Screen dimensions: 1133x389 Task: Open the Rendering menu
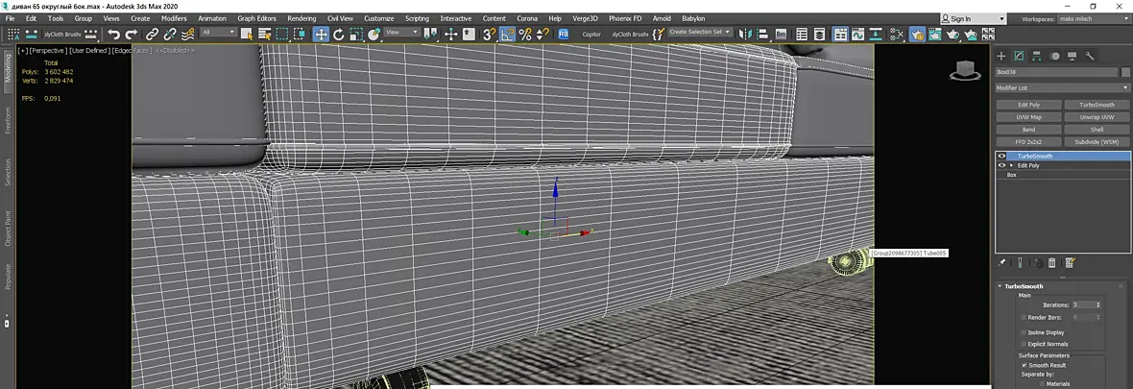(x=301, y=18)
